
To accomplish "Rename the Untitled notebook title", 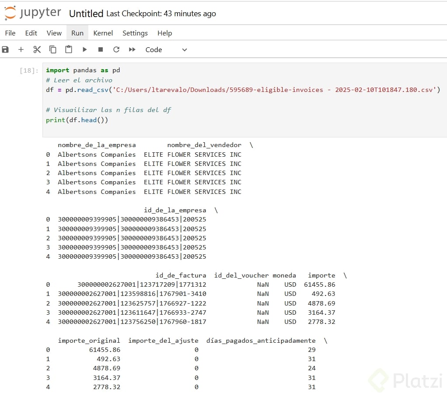I will pos(86,14).
